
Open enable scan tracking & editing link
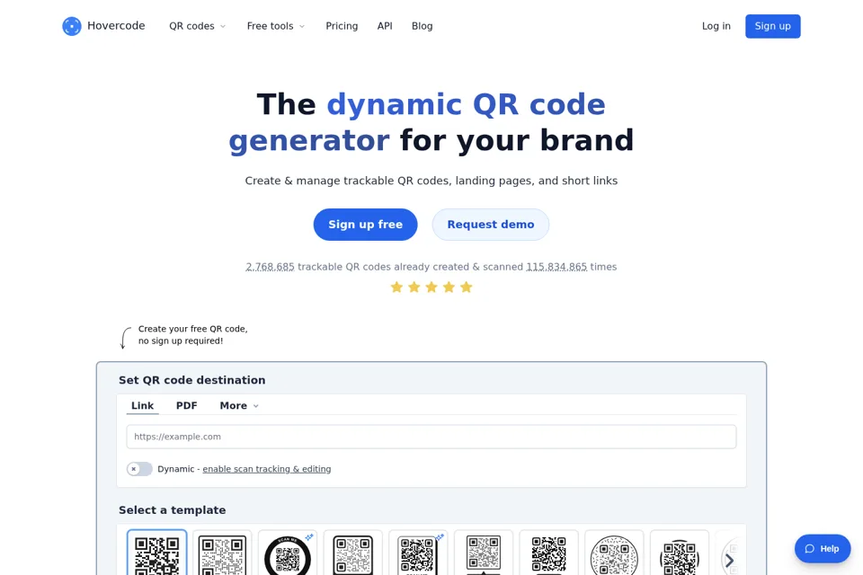click(267, 469)
